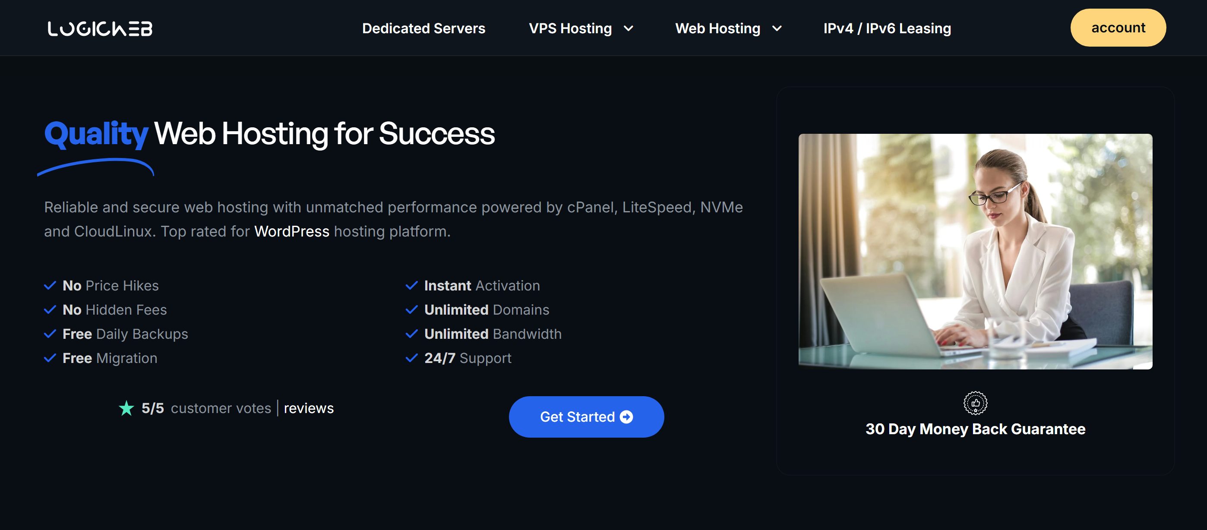
Task: Follow the WordPress link in description
Action: [292, 231]
